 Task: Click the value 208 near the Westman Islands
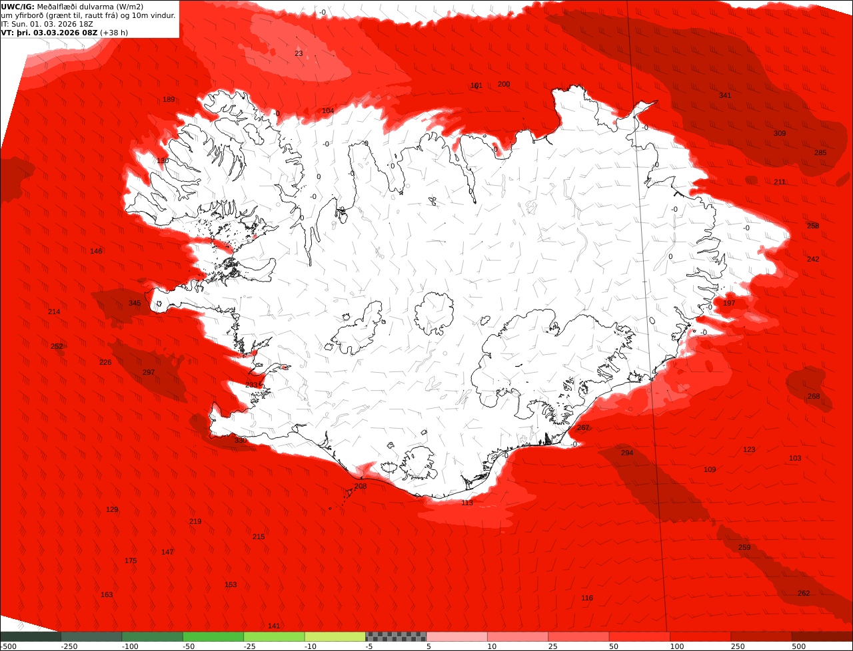click(x=361, y=486)
